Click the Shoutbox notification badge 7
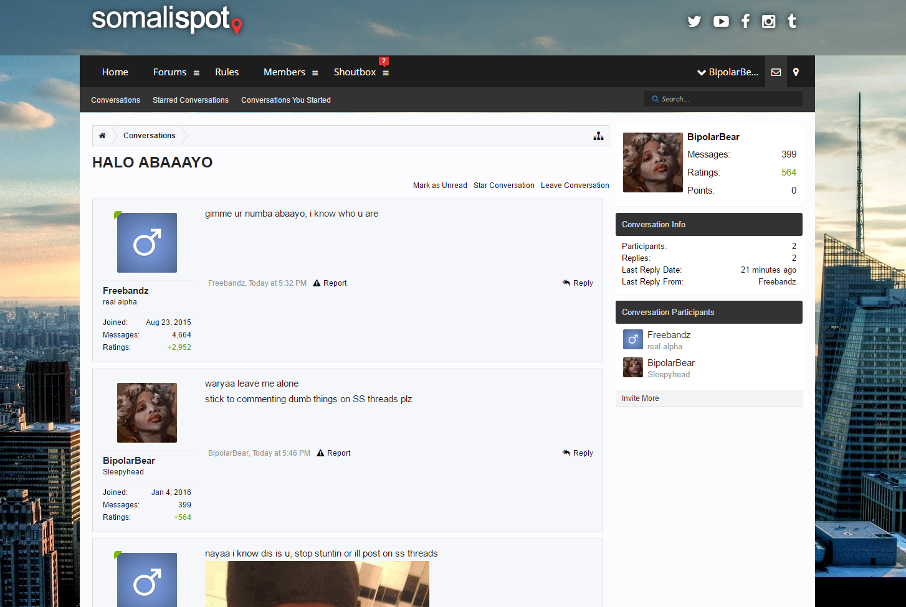Image resolution: width=906 pixels, height=607 pixels. pos(384,61)
